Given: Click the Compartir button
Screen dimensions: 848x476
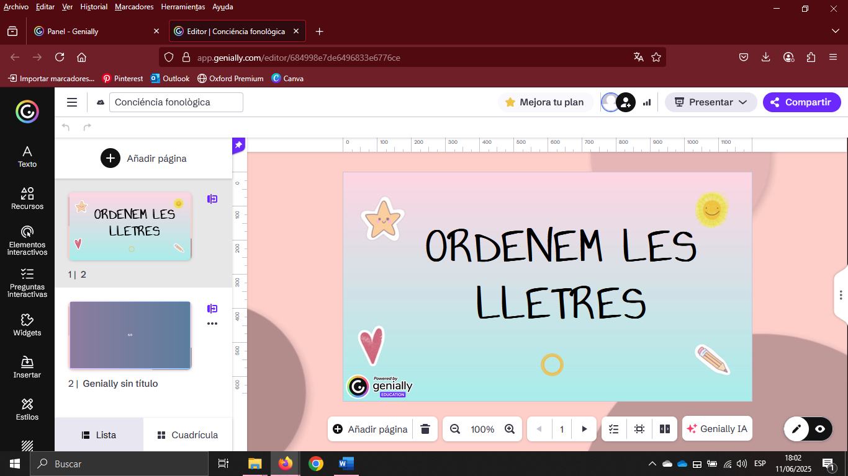Looking at the screenshot, I should [x=801, y=102].
